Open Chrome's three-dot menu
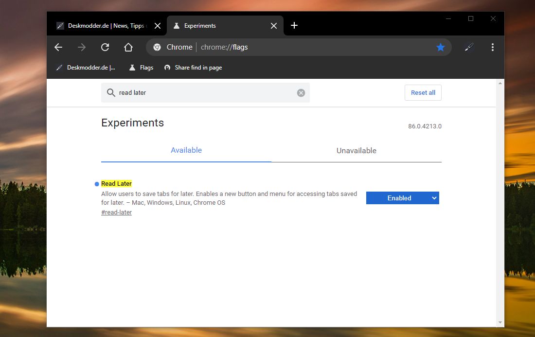535x337 pixels. (492, 47)
